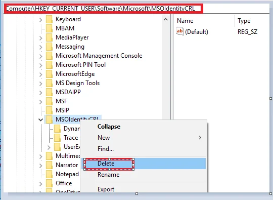The height and width of the screenshot is (200, 273).
Task: Expand the MicrosoftEdge key
Action: click(x=41, y=74)
